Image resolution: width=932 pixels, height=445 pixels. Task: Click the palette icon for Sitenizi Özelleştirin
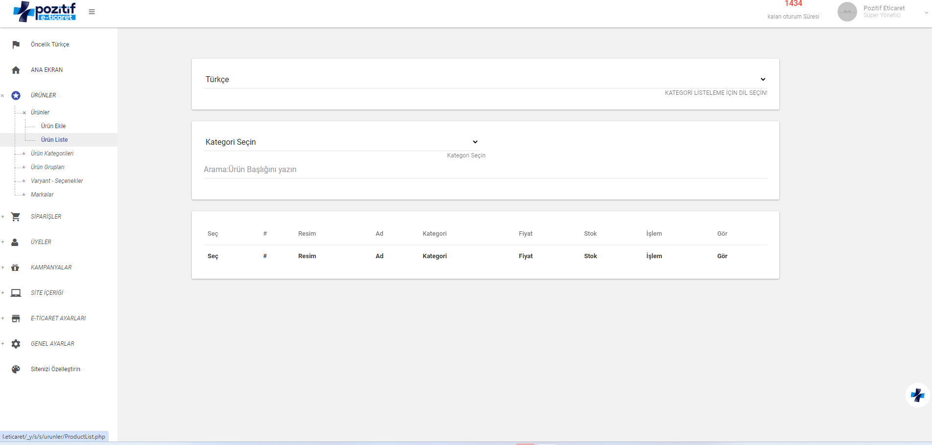(16, 369)
